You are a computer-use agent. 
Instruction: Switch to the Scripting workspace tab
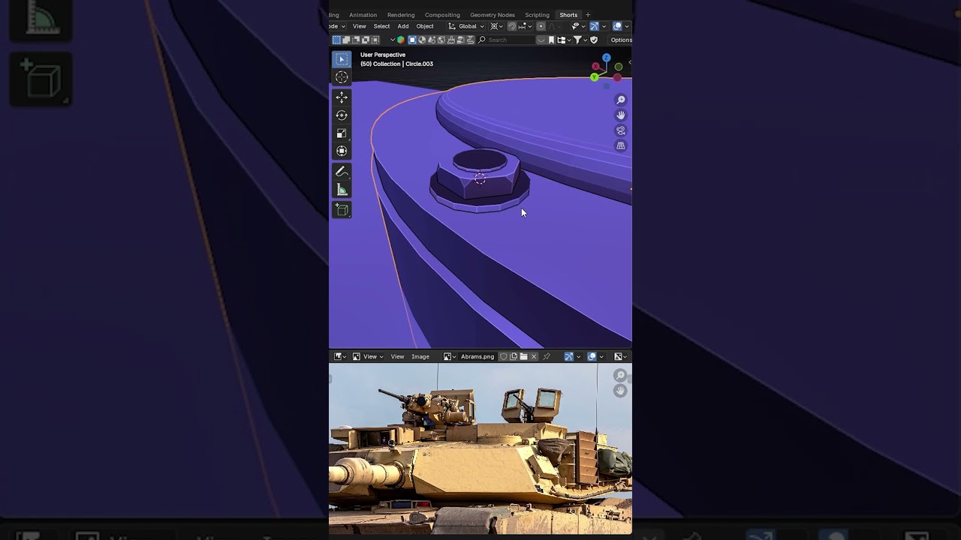pos(537,15)
